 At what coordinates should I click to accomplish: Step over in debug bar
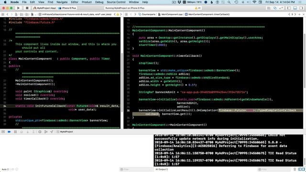click(22, 132)
